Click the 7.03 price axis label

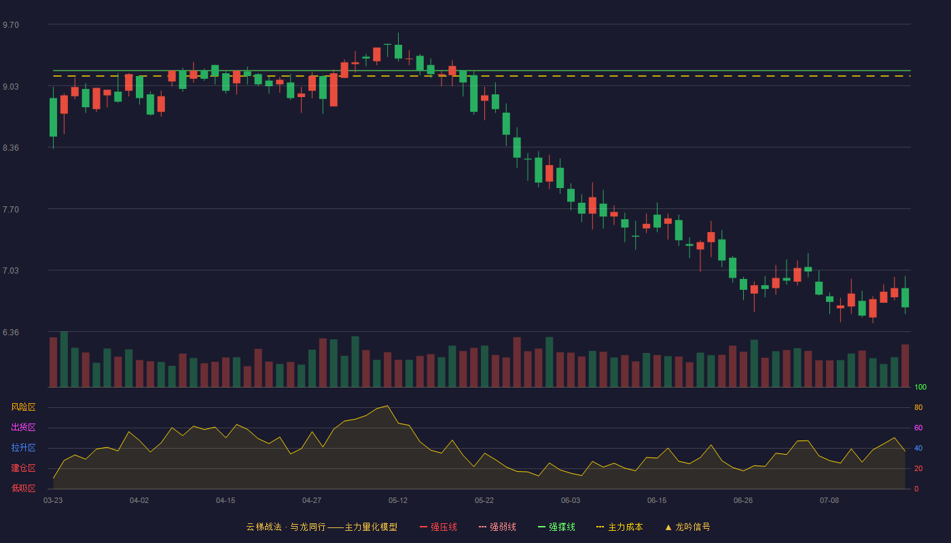[x=11, y=271]
